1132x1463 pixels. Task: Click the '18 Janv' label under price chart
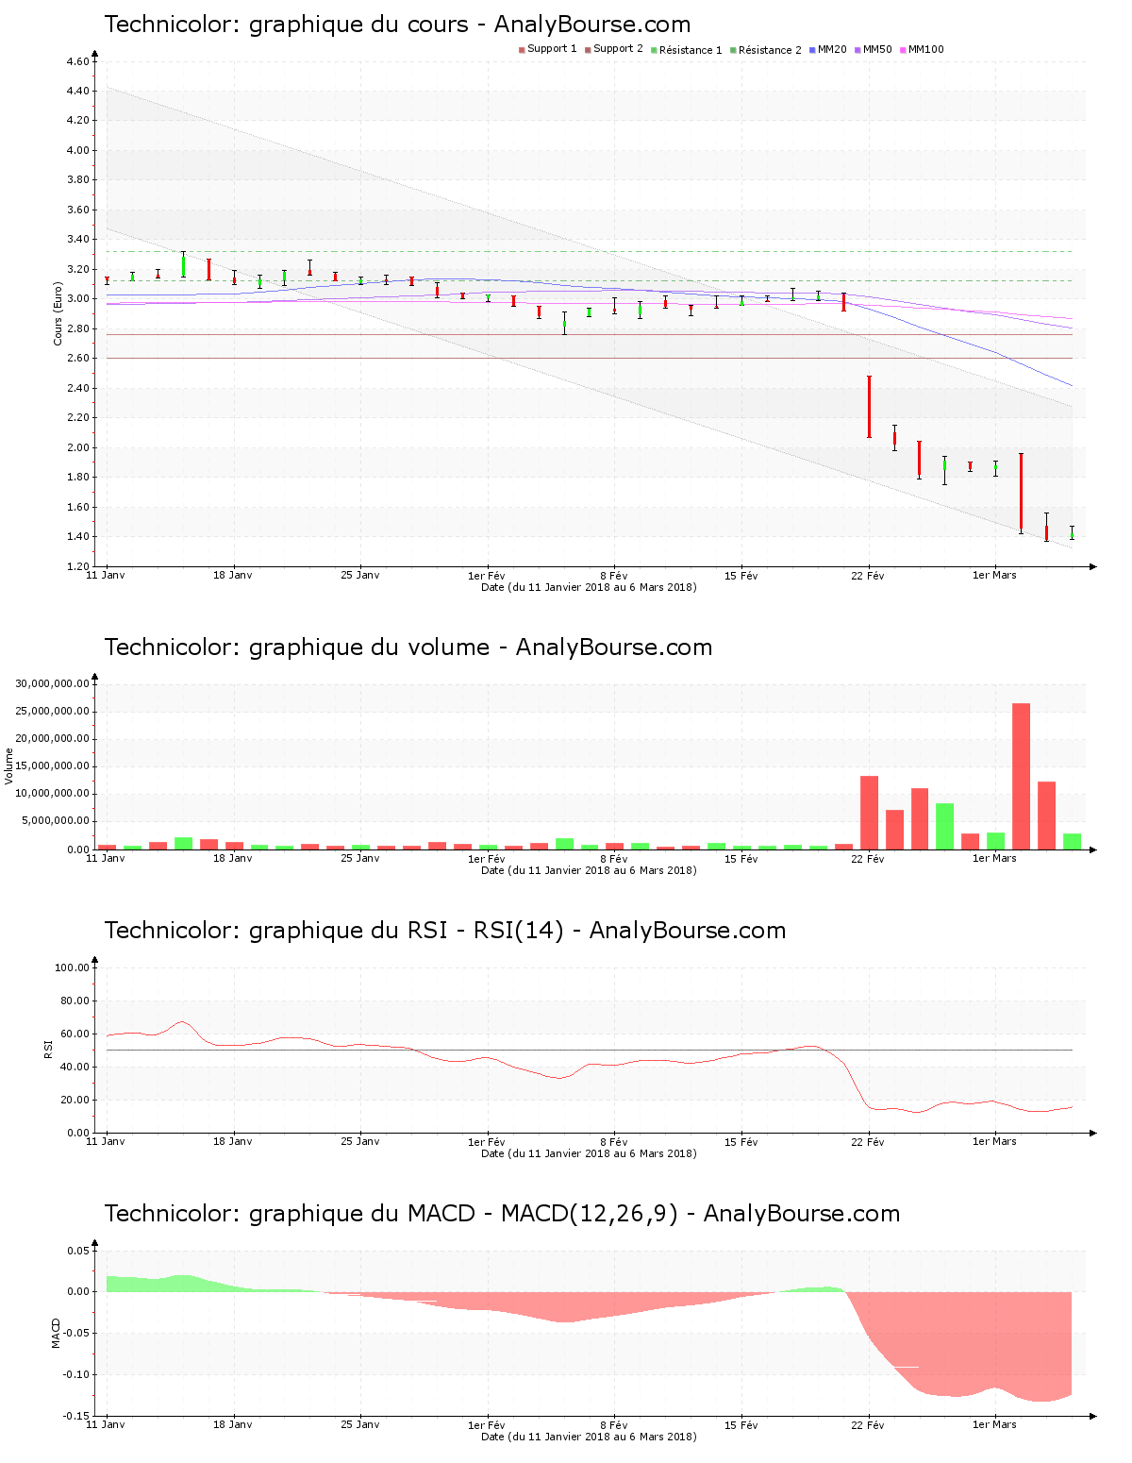pyautogui.click(x=233, y=575)
